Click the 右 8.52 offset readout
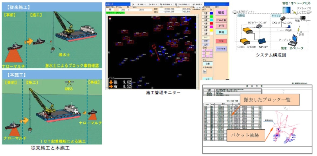 [x=120, y=86]
